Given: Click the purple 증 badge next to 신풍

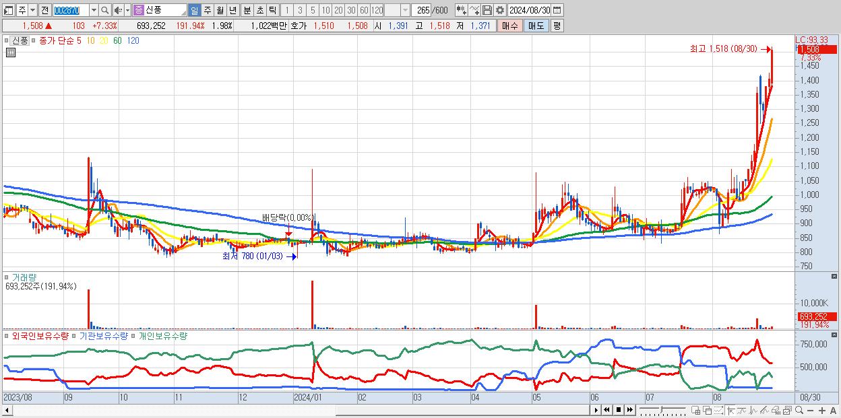Looking at the screenshot, I should tap(138, 10).
